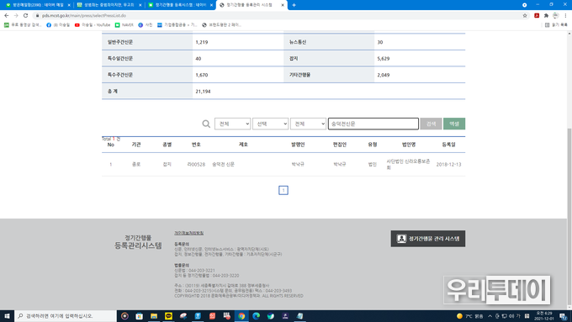The height and width of the screenshot is (322, 572).
Task: Open the 개인정보처리방침 privacy policy link
Action: (189, 233)
